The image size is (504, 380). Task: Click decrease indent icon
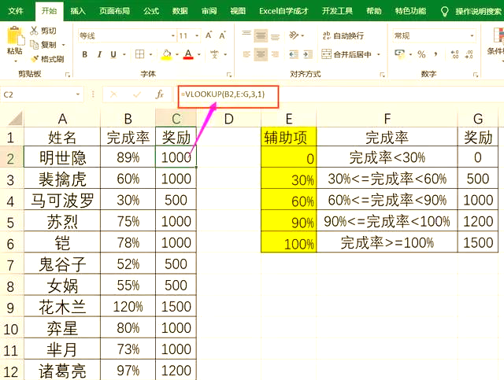point(294,54)
